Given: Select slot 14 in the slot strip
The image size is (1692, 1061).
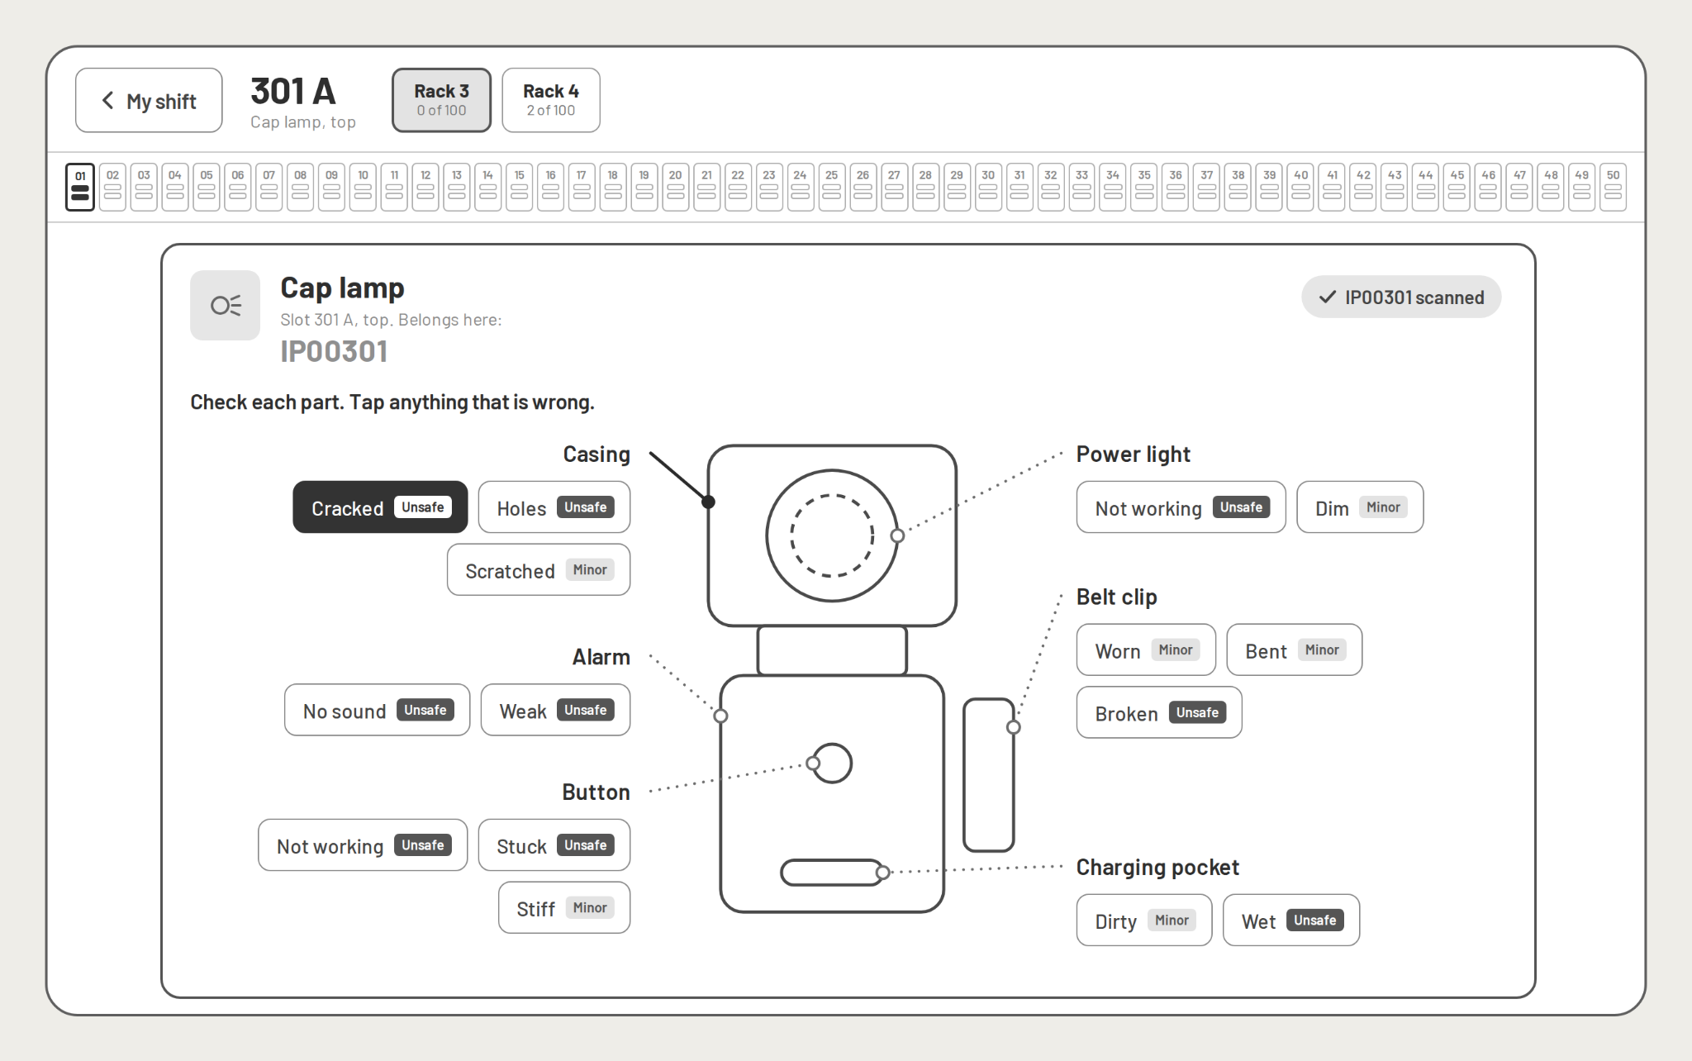Looking at the screenshot, I should (x=487, y=187).
